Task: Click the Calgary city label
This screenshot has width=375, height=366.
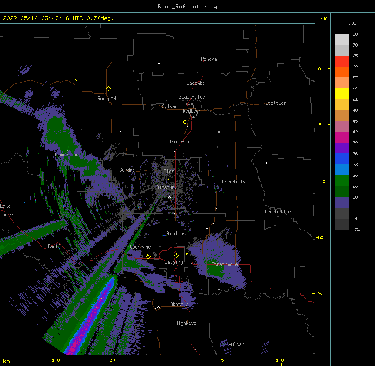Action: [174, 262]
